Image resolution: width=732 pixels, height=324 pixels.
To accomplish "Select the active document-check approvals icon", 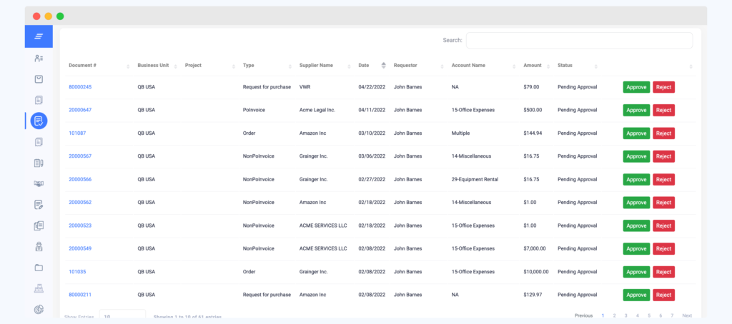I will [x=39, y=121].
